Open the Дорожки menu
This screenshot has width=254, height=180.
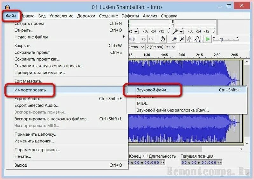click(x=86, y=16)
